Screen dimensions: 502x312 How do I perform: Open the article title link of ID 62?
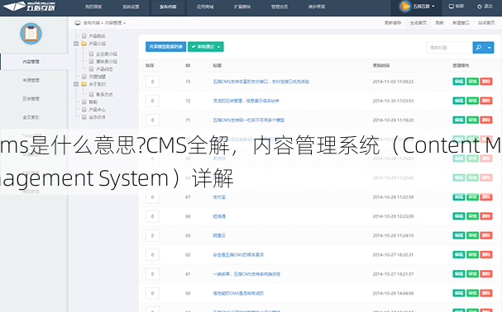238,255
